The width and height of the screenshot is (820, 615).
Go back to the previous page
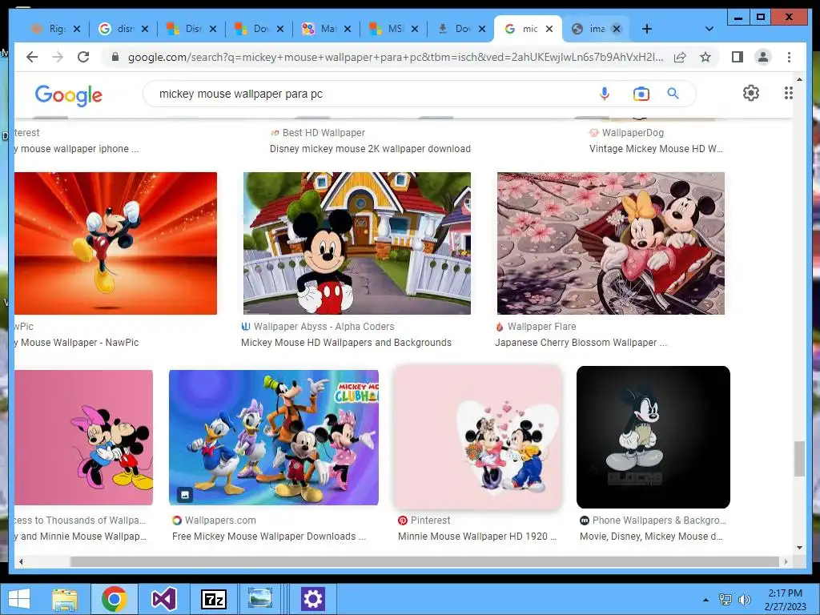(32, 57)
